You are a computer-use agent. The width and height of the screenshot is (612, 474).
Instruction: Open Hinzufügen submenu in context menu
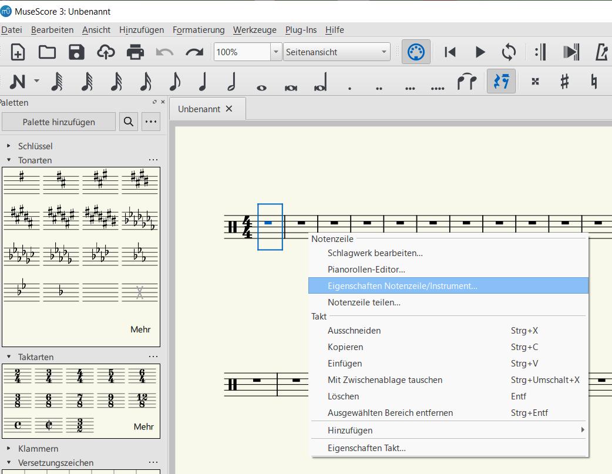pyautogui.click(x=449, y=430)
